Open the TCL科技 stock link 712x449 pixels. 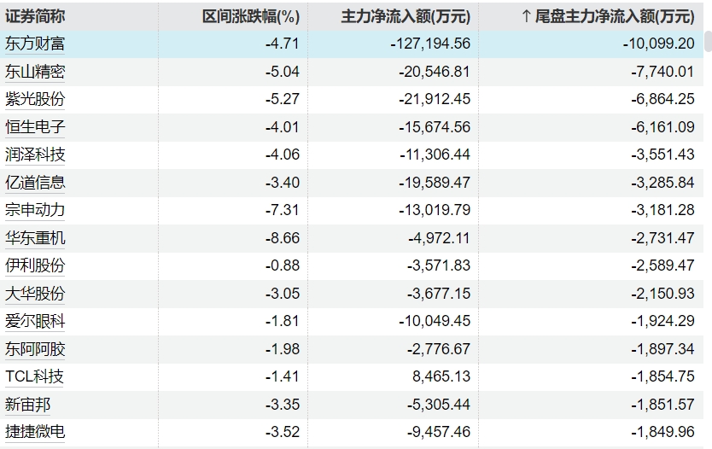[x=34, y=376]
